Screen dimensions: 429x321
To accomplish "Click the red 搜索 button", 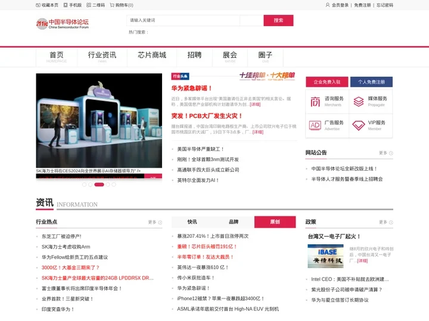I will 278,20.
